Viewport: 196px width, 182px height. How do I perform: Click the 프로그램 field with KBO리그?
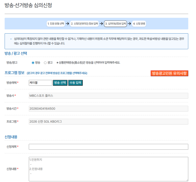pos(108,121)
